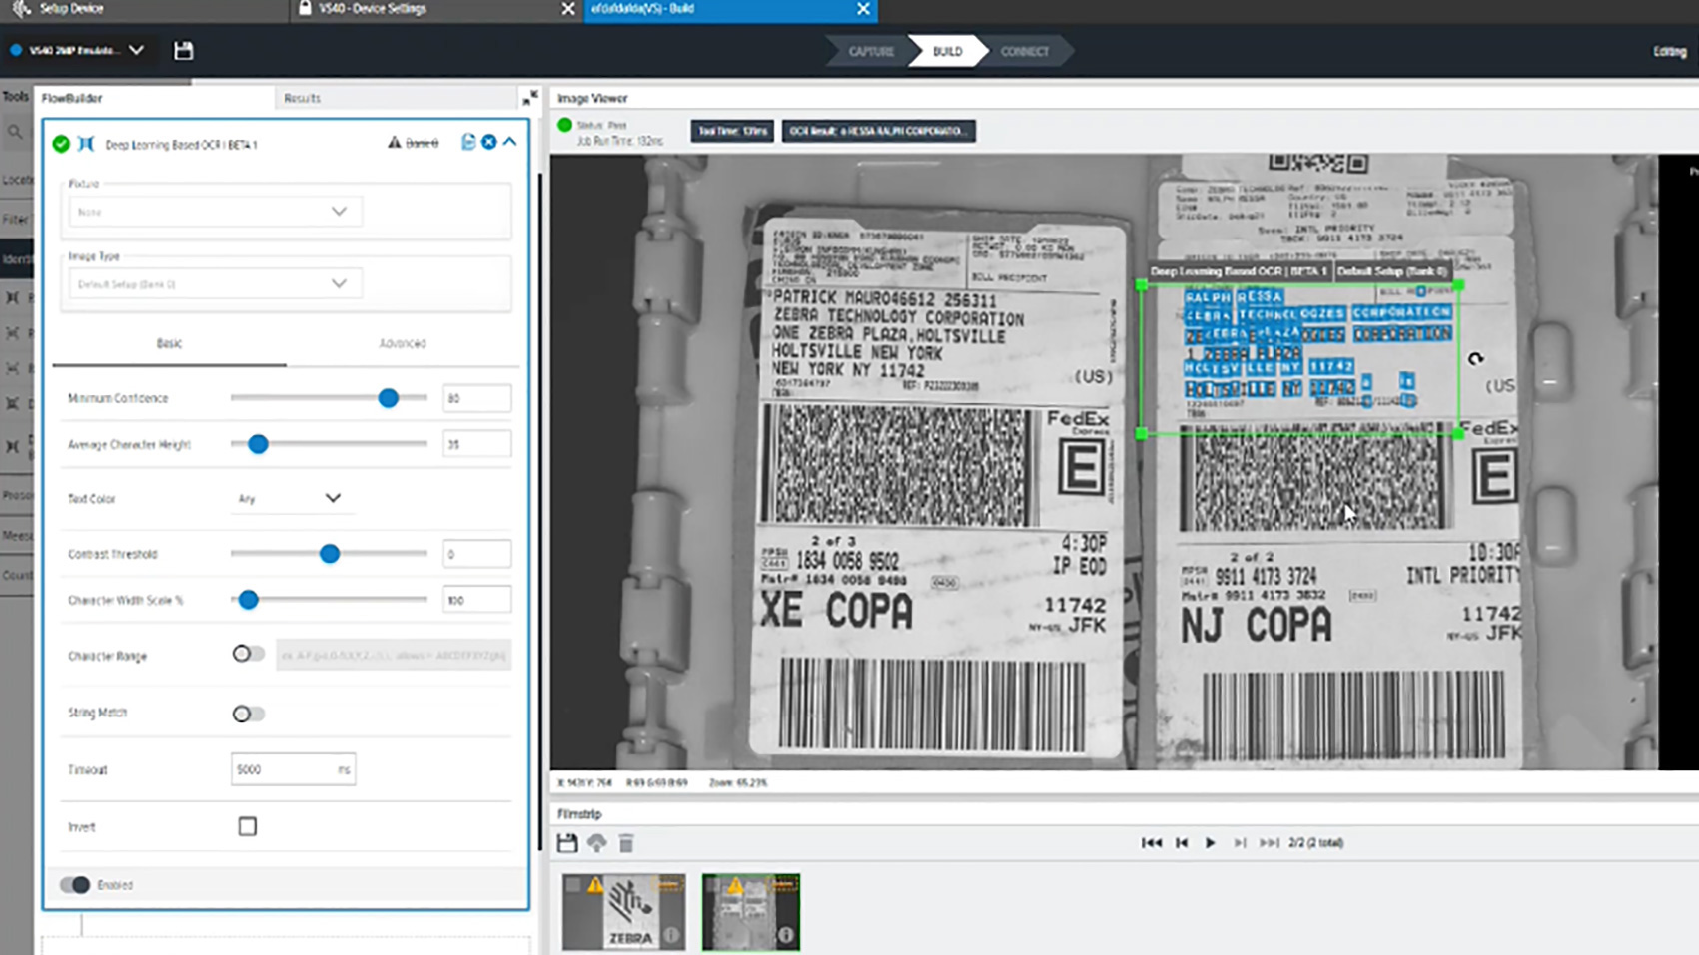Switch to the CONNECT step
Image resolution: width=1699 pixels, height=955 pixels.
(1025, 51)
